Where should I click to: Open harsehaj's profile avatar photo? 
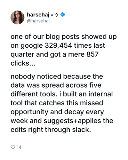tap(17, 17)
